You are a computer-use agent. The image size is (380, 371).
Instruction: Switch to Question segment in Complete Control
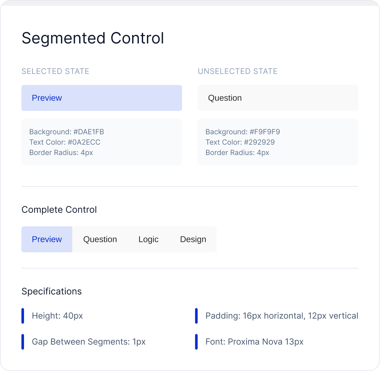100,239
